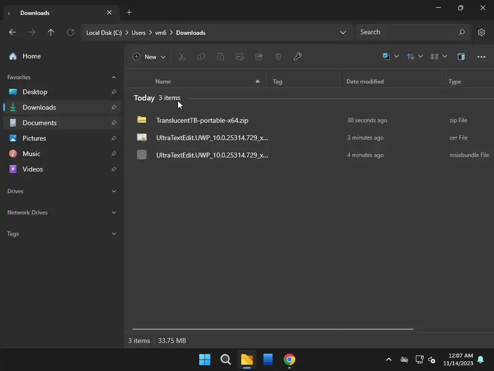Viewport: 494px width, 371px height.
Task: Click vm6 in the breadcrumb path
Action: [x=161, y=33]
